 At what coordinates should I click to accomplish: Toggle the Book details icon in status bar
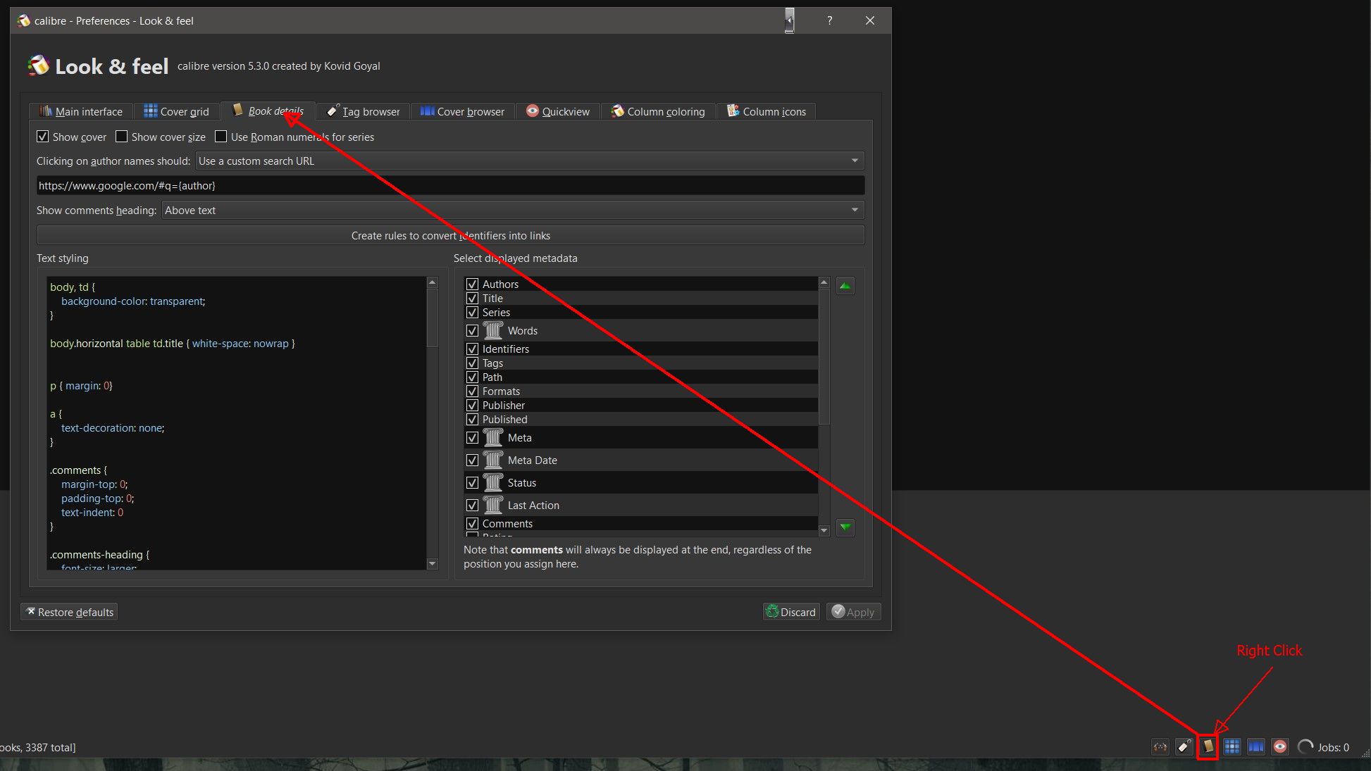click(1208, 746)
